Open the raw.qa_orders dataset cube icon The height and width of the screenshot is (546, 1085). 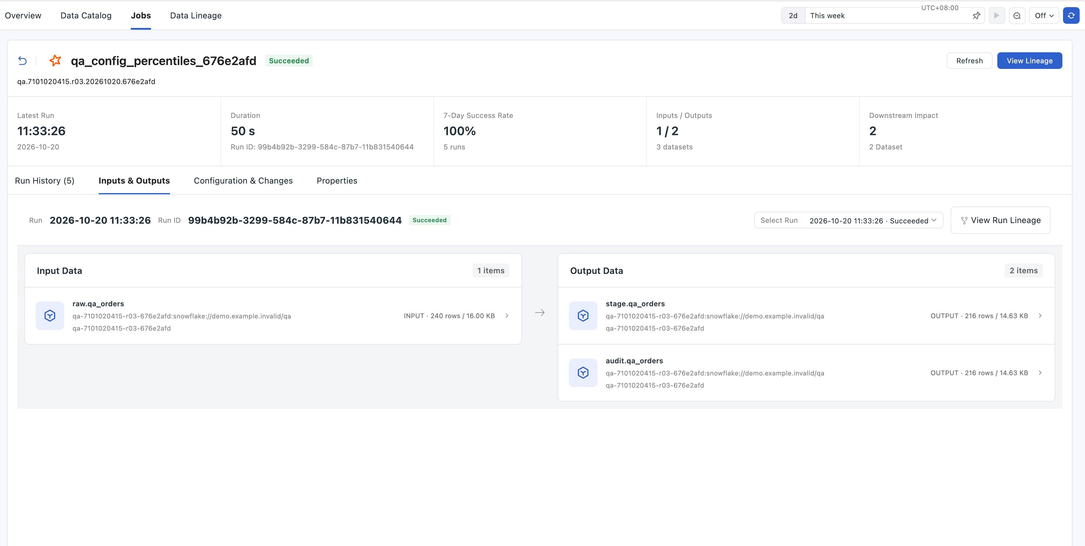(50, 316)
